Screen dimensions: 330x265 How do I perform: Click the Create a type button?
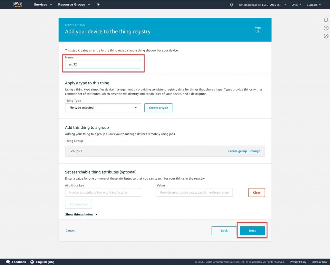point(158,108)
